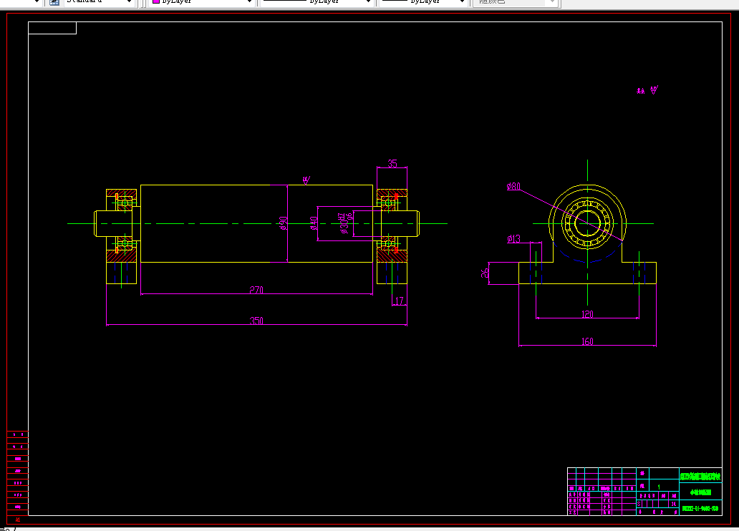Image resolution: width=739 pixels, height=531 pixels.
Task: Select the 35 dimension text
Action: (x=392, y=163)
